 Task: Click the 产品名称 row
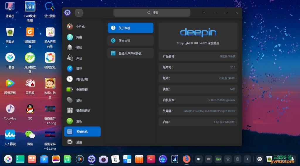pos(198,56)
